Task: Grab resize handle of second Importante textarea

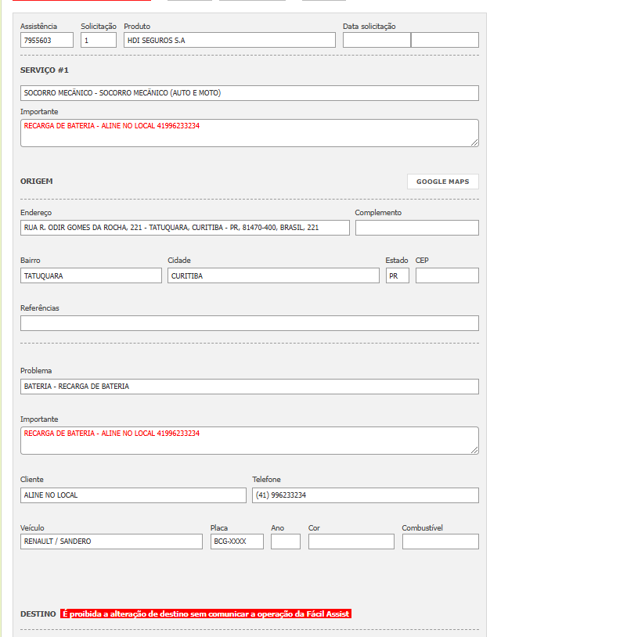Action: (x=474, y=450)
